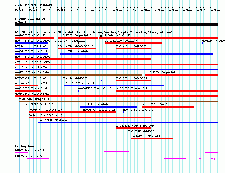Select nsv479893 (Kidd2010) variant
Image resolution: width=225 pixels, height=173 pixels.
click(x=39, y=104)
